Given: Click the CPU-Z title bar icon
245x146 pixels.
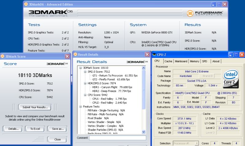Looking at the screenshot, I should tap(154, 55).
